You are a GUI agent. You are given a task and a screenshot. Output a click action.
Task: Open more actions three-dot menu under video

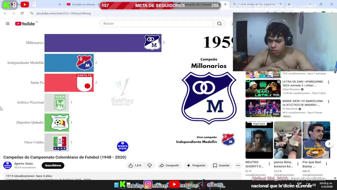238,165
